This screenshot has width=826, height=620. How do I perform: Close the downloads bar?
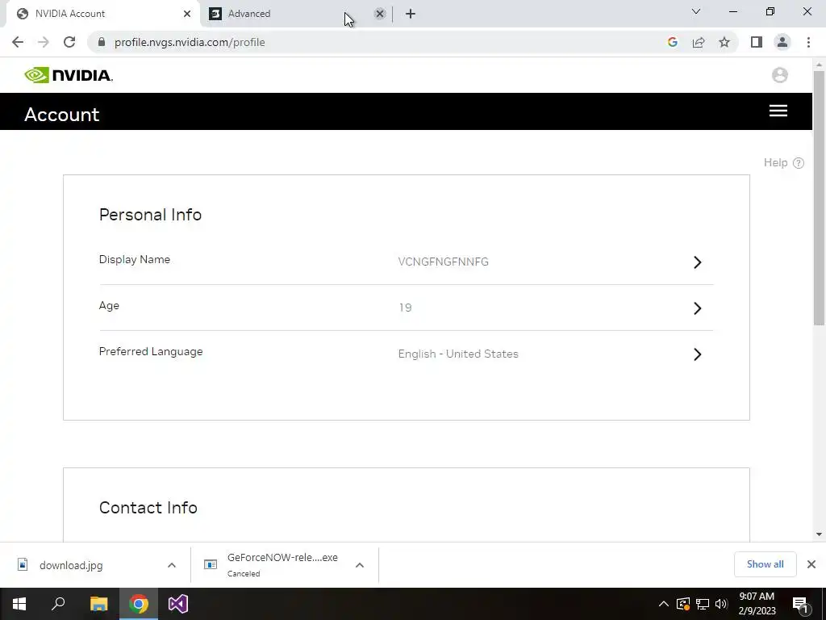811,564
